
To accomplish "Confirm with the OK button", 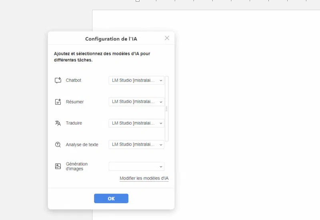I will click(x=111, y=198).
